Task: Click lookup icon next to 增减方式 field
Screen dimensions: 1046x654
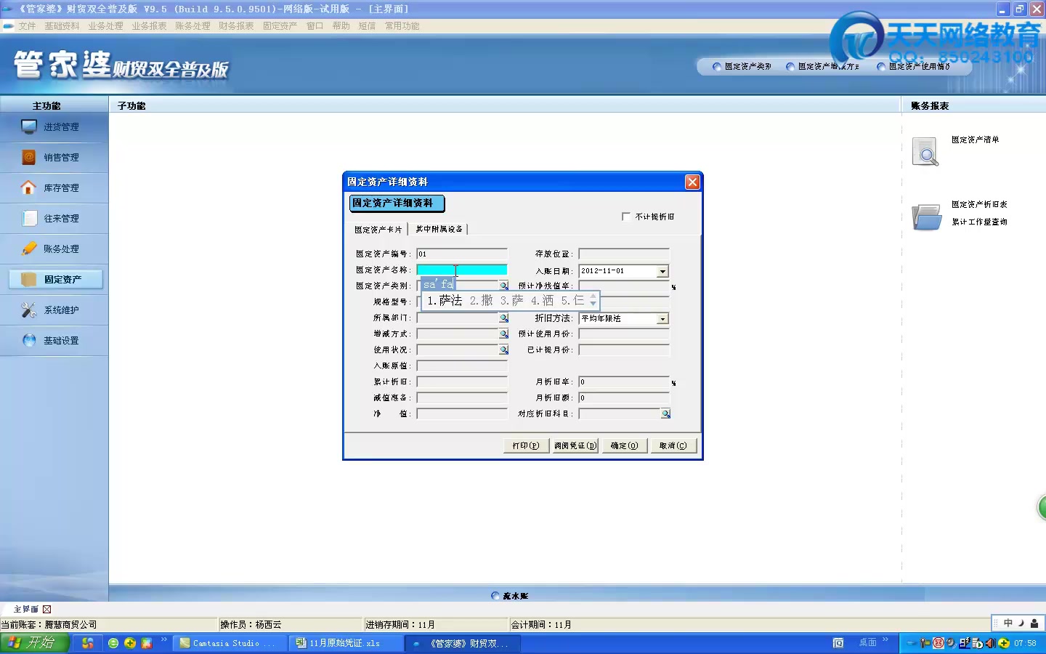Action: pos(503,334)
